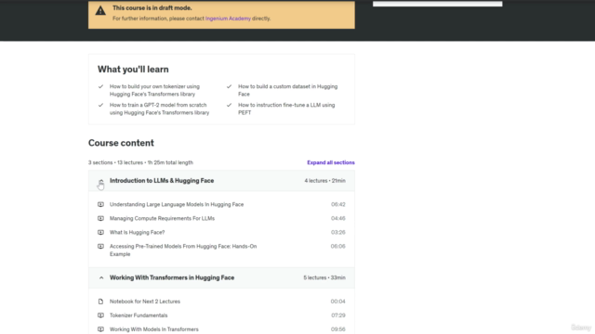Click How to instruction fine-tune a LLM text
The width and height of the screenshot is (595, 334).
point(286,109)
